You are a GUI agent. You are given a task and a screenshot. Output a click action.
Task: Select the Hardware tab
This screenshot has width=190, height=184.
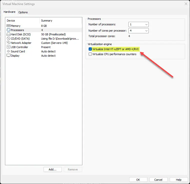[10, 12]
